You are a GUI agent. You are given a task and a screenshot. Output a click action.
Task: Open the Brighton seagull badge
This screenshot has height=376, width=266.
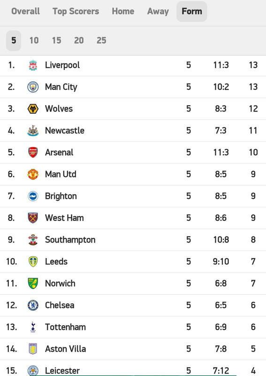click(x=33, y=196)
